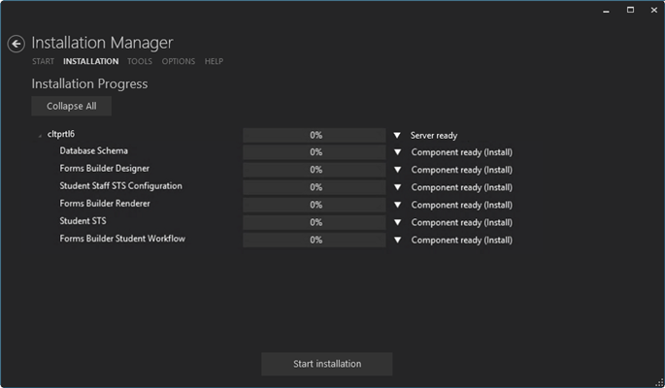The height and width of the screenshot is (388, 665).
Task: Click the Student STS progress bar
Action: (x=315, y=222)
